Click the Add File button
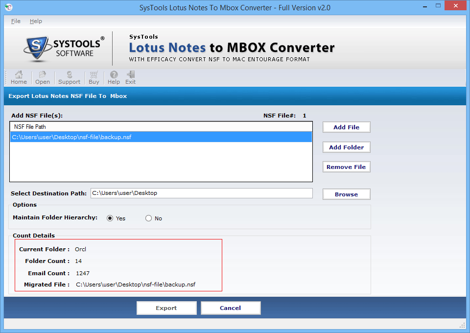 [x=346, y=127]
